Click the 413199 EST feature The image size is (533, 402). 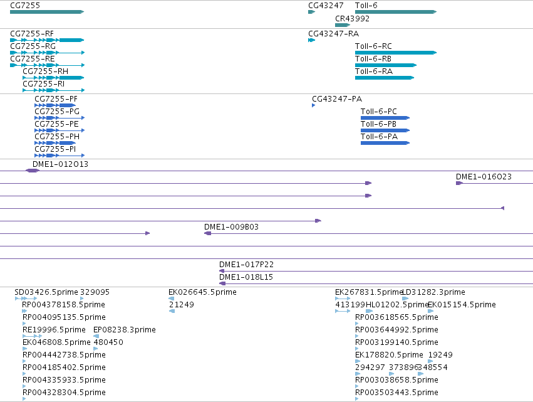343,312
